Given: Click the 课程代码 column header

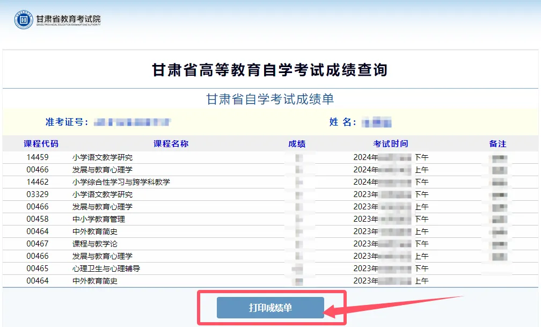Looking at the screenshot, I should pyautogui.click(x=41, y=144).
